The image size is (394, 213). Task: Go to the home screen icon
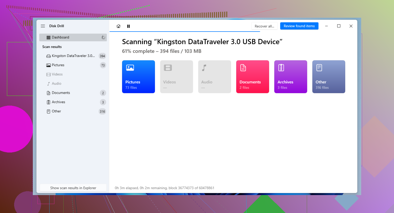(x=119, y=26)
